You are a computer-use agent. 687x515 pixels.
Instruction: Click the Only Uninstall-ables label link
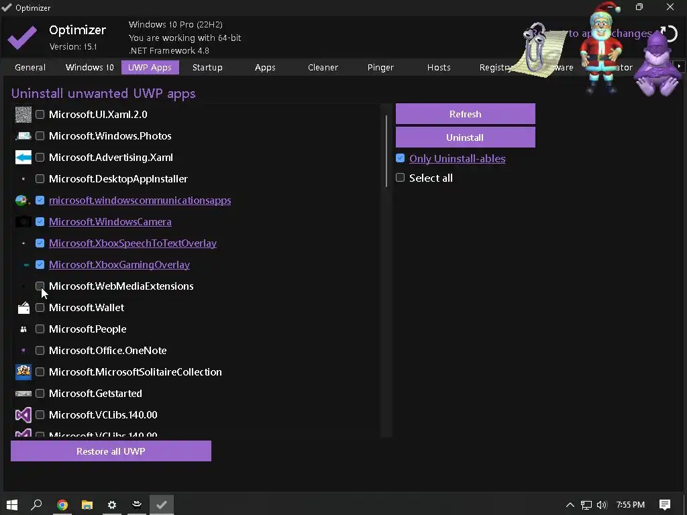tap(457, 158)
